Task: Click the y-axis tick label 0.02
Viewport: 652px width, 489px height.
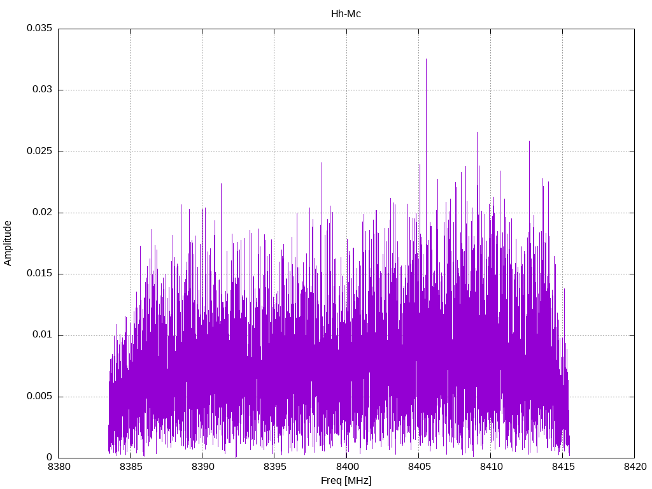Action: point(43,213)
